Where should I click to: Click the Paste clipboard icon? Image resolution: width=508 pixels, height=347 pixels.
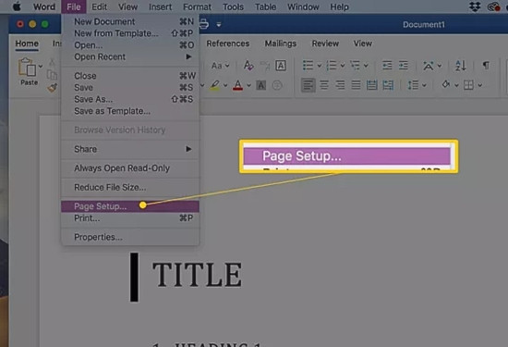[28, 67]
